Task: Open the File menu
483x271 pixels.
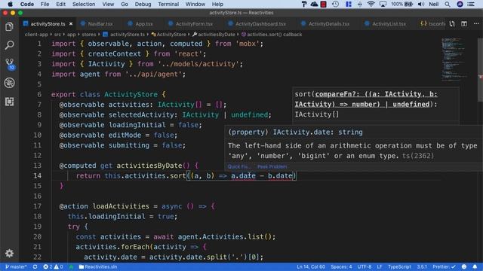Action: coord(45,4)
